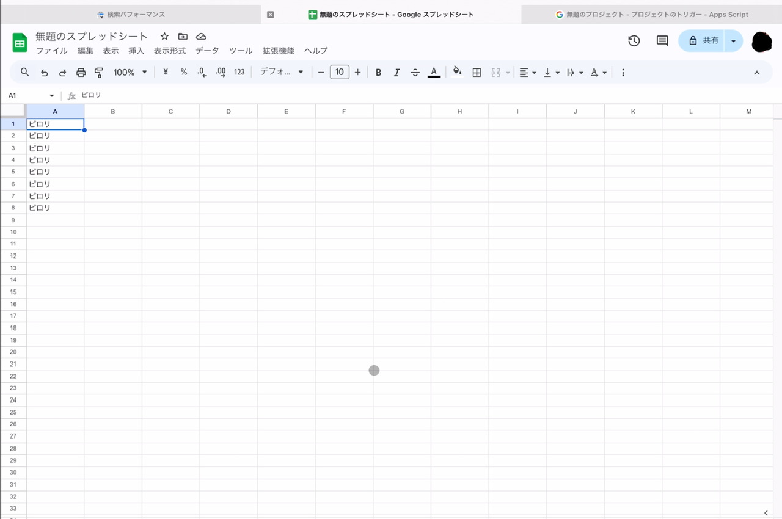
Task: Open the 編集 menu
Action: [86, 51]
